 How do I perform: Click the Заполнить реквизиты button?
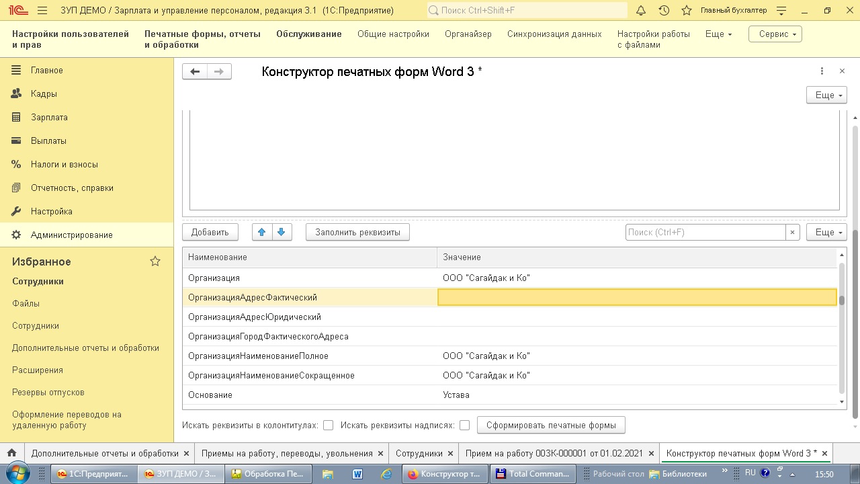click(x=357, y=232)
